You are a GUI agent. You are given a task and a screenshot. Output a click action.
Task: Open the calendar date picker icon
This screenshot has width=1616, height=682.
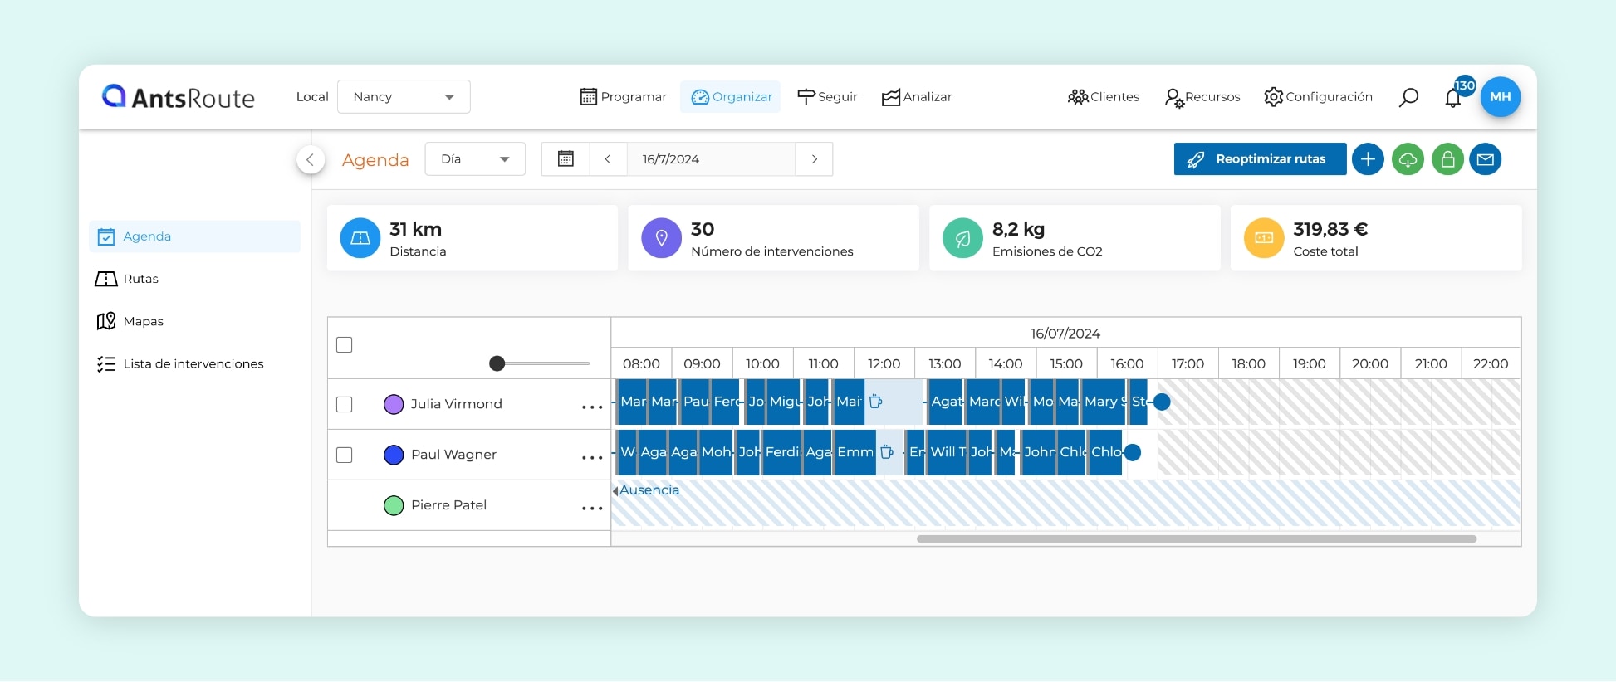(566, 159)
